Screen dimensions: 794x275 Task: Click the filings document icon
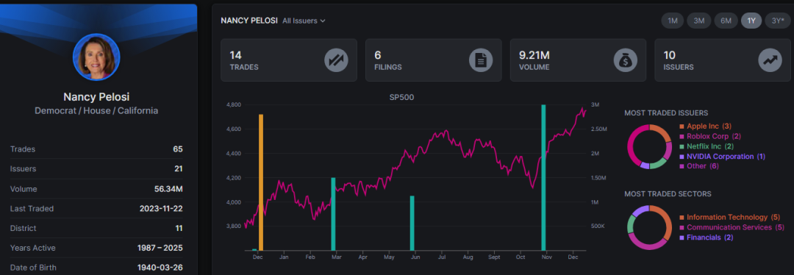(481, 60)
